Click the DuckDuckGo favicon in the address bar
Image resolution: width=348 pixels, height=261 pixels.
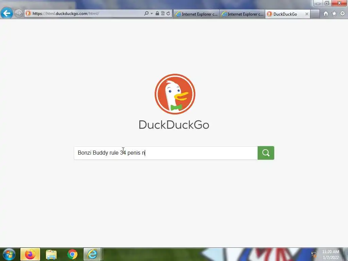click(x=28, y=14)
